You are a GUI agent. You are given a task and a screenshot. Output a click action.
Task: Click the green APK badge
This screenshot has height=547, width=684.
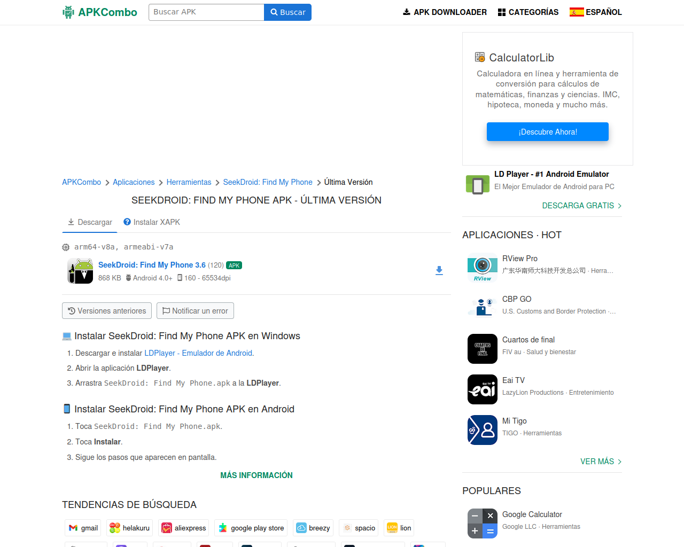tap(234, 265)
